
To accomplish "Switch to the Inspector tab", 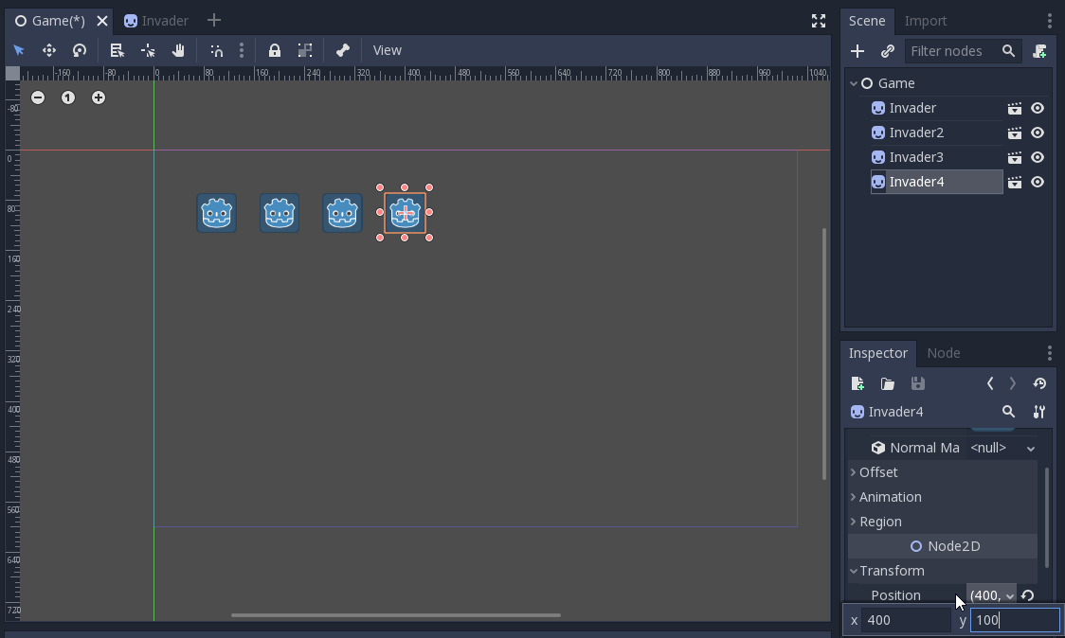I will click(877, 353).
